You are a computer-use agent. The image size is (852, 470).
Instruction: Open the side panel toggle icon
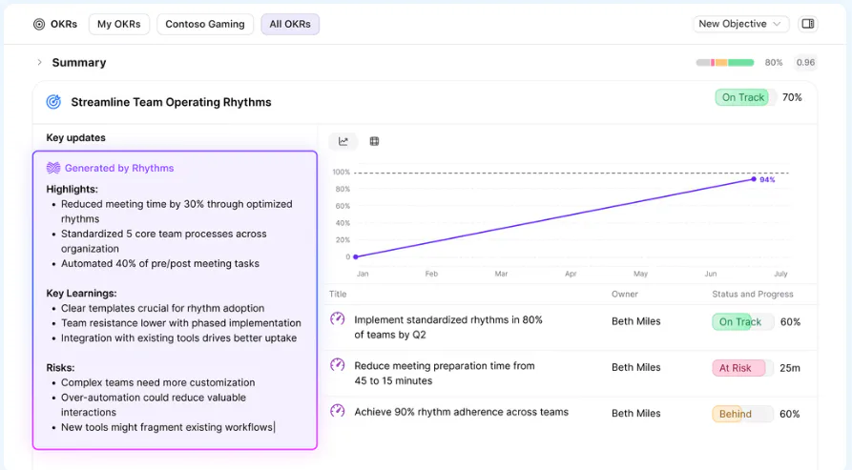(x=808, y=24)
